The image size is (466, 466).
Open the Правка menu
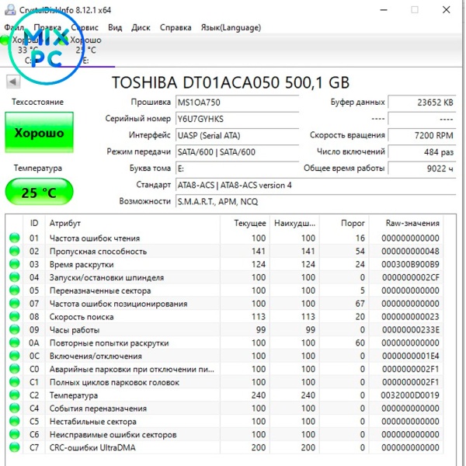click(x=47, y=28)
